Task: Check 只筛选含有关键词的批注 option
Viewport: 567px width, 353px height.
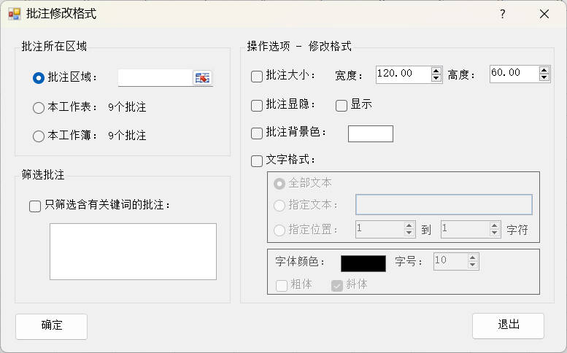Action: point(35,206)
